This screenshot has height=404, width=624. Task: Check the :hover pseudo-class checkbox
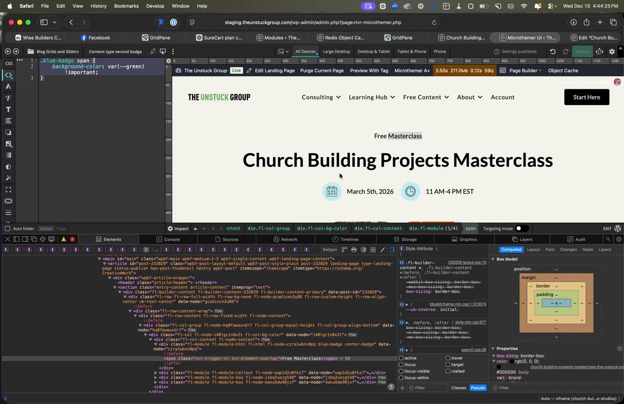448,358
